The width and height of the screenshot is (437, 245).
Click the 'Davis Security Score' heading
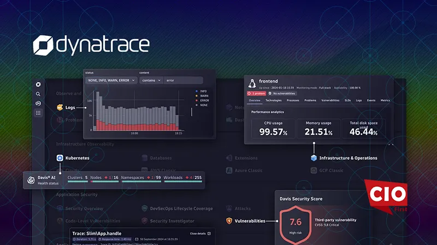pos(301,199)
